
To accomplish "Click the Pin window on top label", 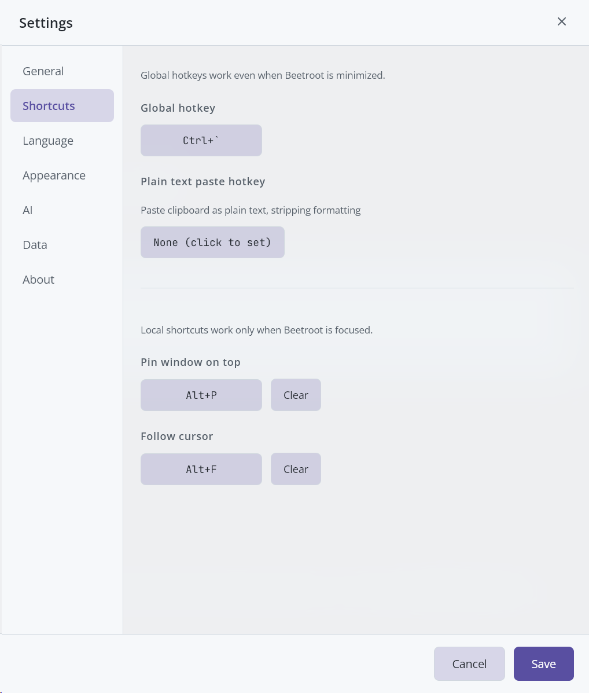I will (190, 362).
